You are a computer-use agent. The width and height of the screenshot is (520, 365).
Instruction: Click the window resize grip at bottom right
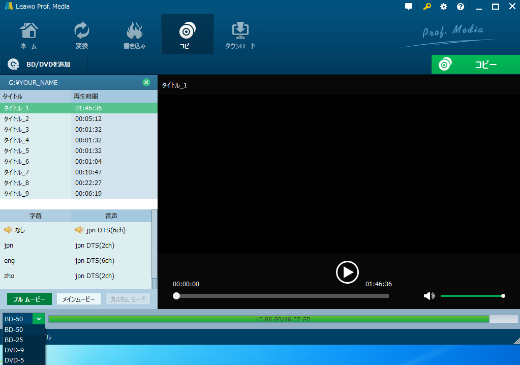coord(516,341)
